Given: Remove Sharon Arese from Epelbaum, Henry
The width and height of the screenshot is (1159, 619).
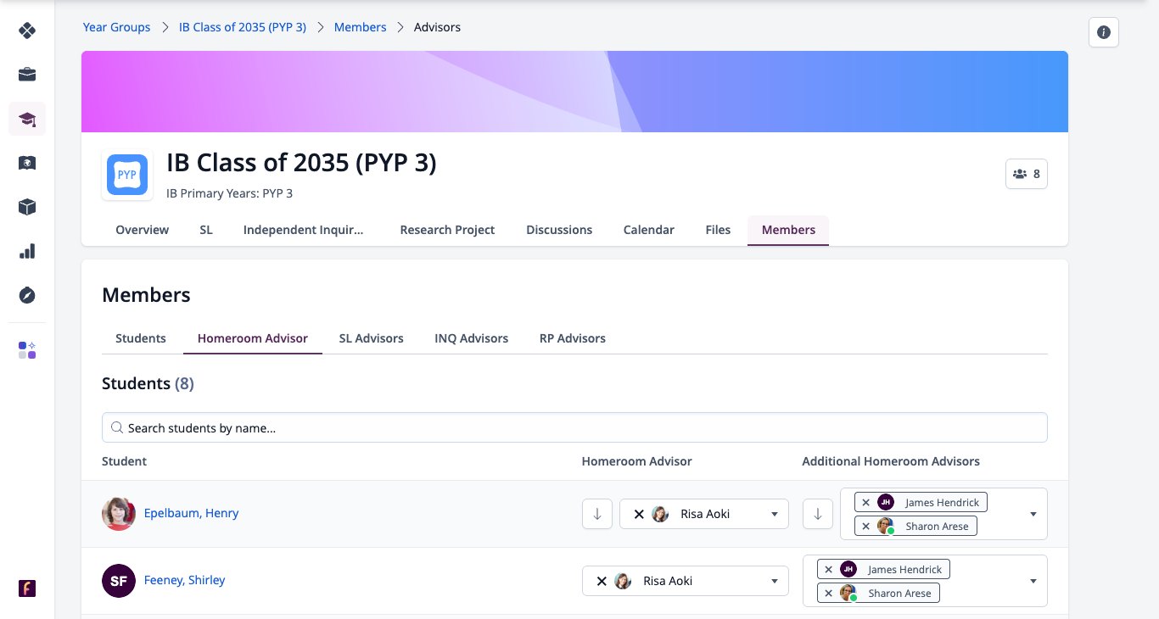Looking at the screenshot, I should click(x=866, y=527).
